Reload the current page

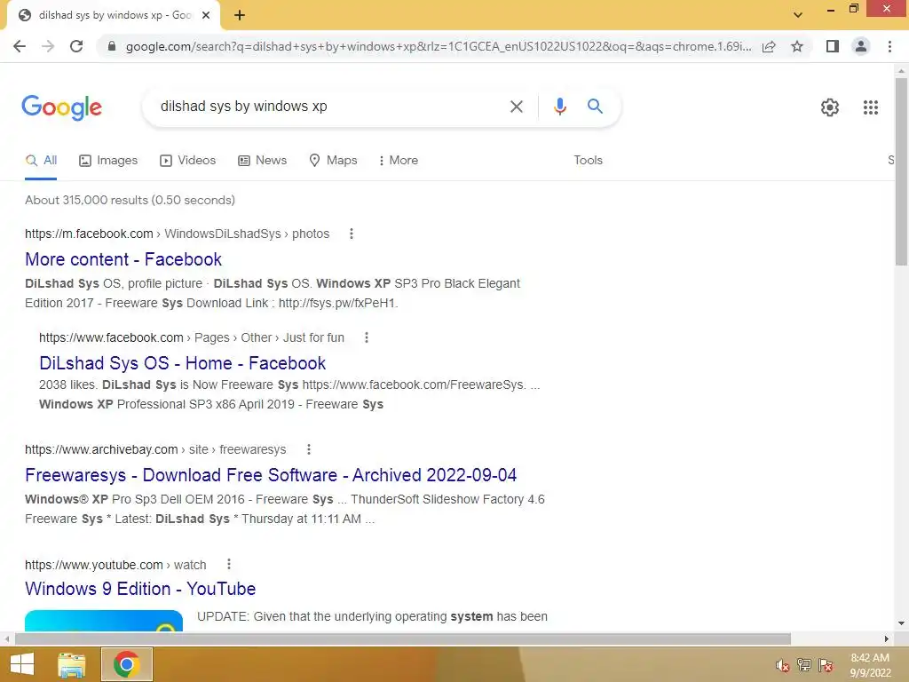76,46
